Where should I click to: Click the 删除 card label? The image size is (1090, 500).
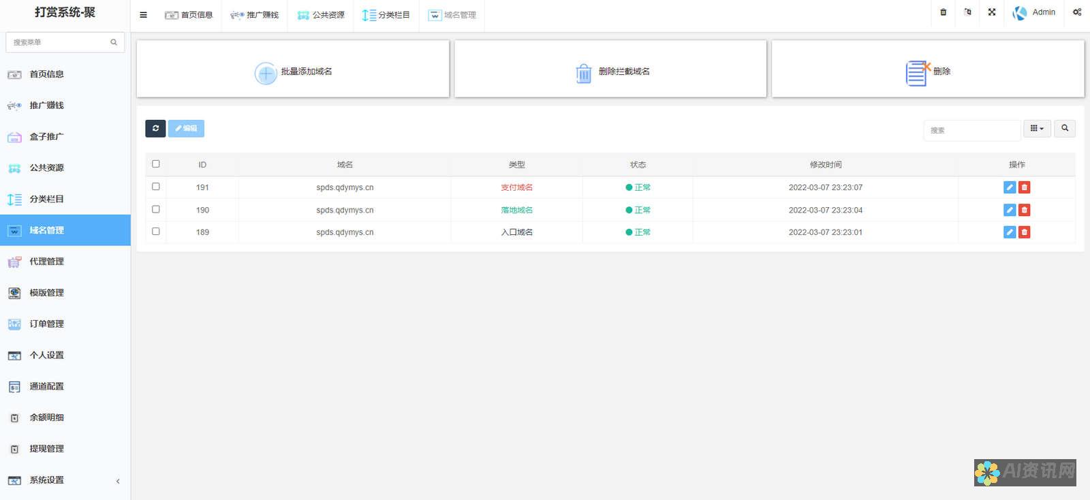coord(942,72)
